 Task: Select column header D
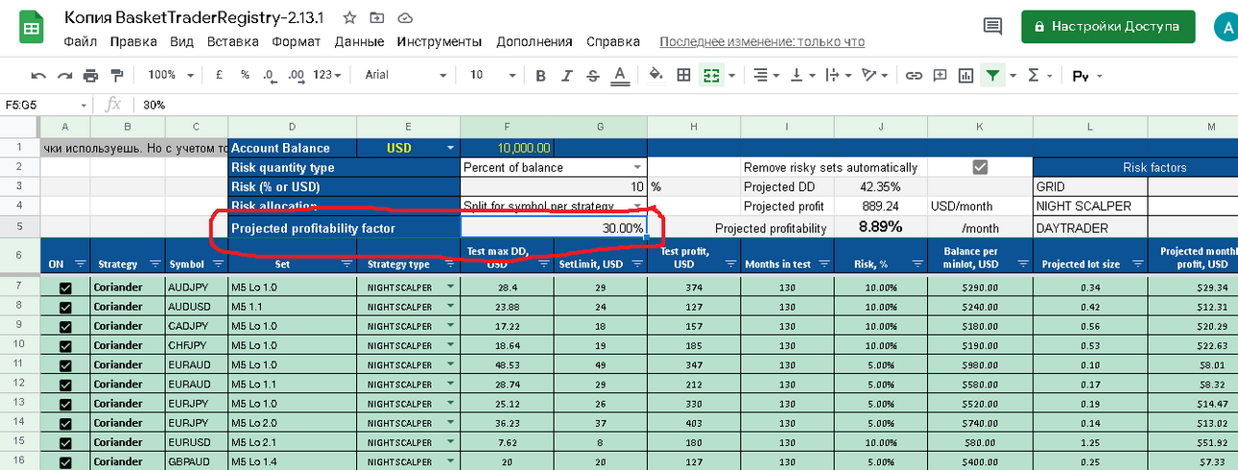[292, 127]
